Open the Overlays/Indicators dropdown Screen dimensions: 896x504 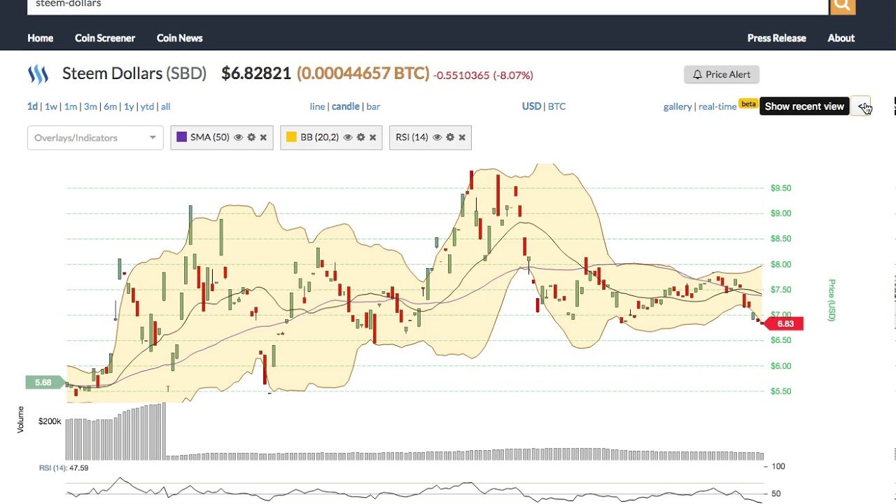coord(95,138)
